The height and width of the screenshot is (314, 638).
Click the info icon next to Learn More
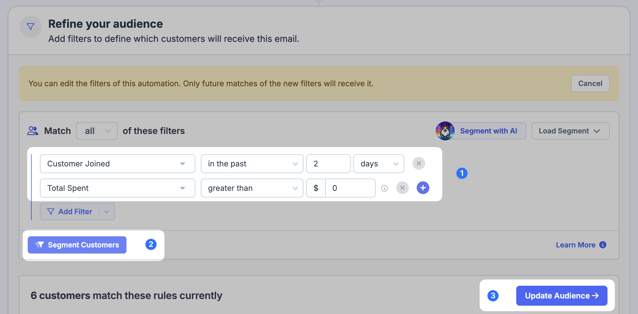(603, 245)
